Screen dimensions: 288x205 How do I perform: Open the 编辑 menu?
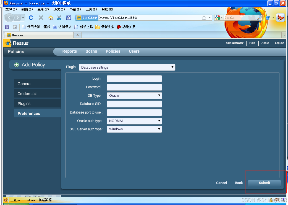[27, 9]
